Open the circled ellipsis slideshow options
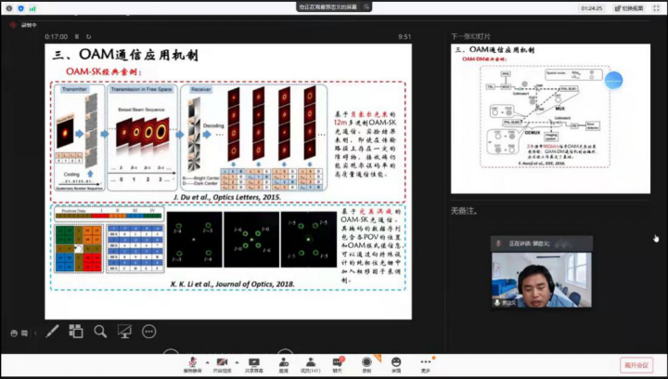This screenshot has width=668, height=379. 148,331
